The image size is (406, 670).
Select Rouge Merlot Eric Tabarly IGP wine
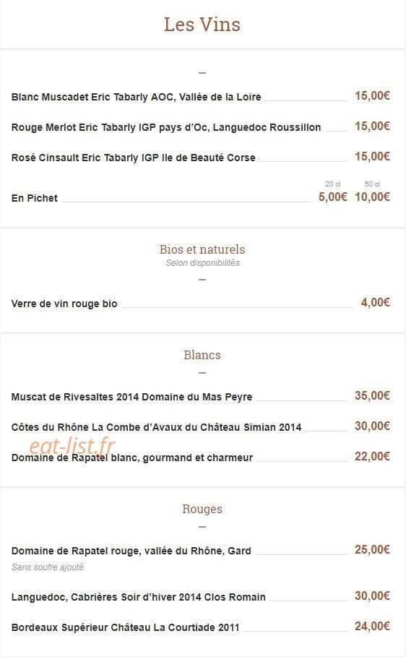(166, 127)
